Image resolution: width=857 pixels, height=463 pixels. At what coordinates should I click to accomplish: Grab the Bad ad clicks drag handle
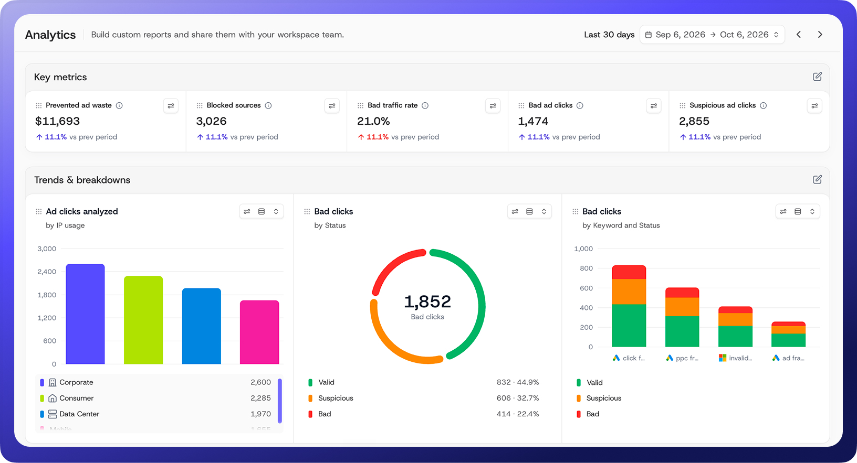coord(521,105)
